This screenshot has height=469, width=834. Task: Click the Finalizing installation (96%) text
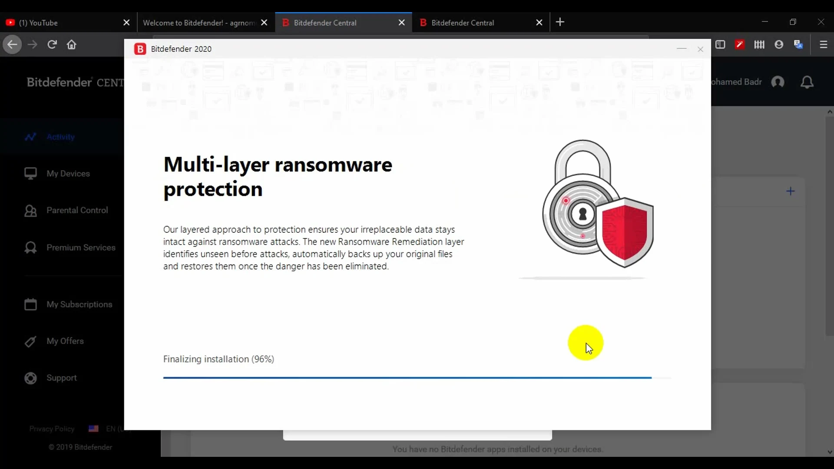pos(218,359)
